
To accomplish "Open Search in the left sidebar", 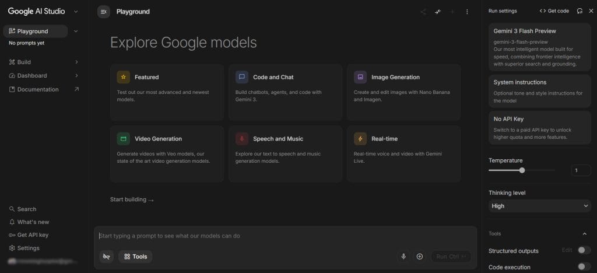I will (x=23, y=209).
